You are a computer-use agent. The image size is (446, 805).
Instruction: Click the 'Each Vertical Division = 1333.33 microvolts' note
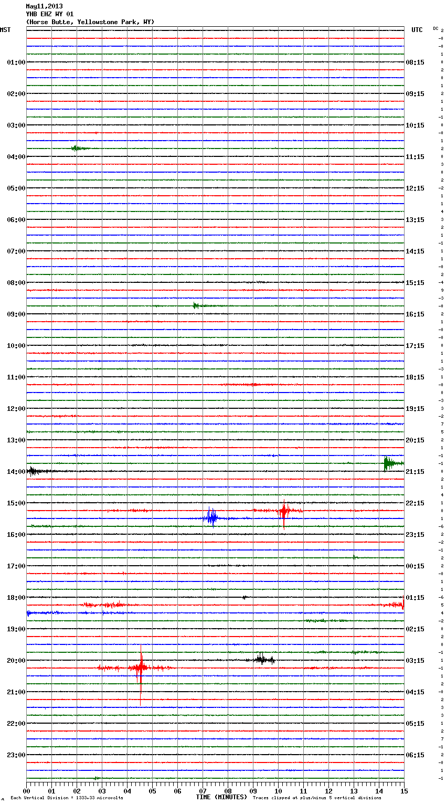coord(67,798)
